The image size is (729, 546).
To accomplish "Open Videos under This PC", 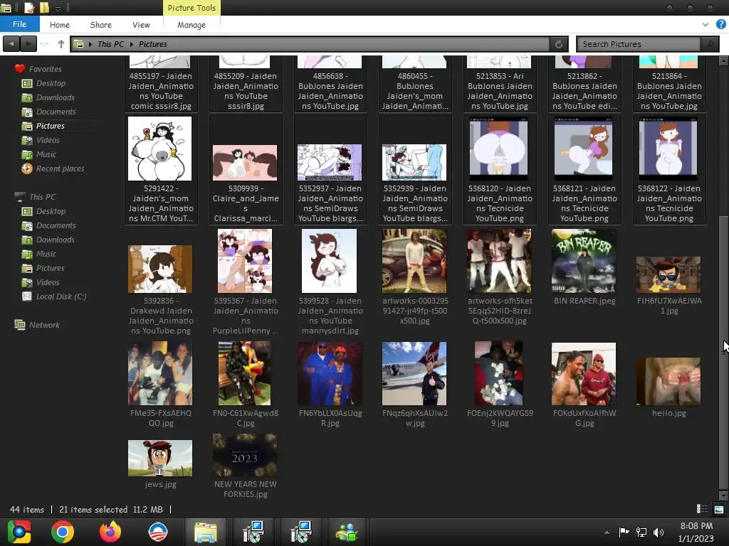I will 48,282.
